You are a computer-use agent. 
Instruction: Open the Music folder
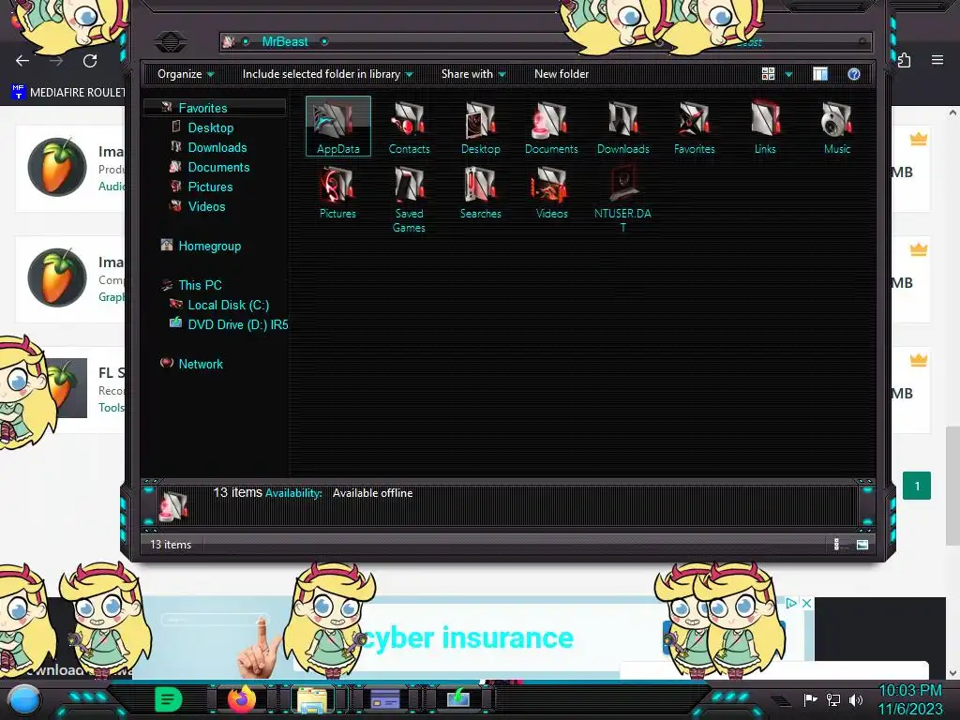click(837, 127)
